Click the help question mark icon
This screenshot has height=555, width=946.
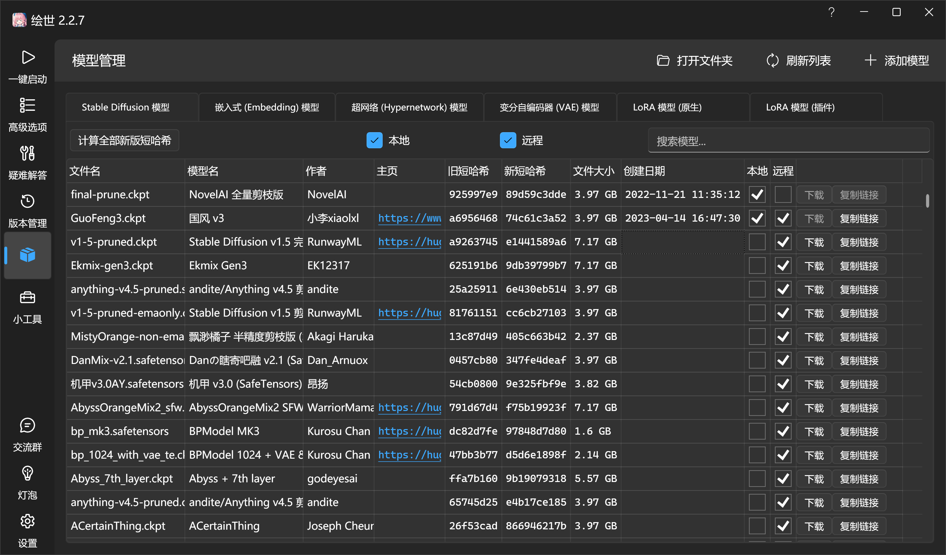[x=831, y=12]
